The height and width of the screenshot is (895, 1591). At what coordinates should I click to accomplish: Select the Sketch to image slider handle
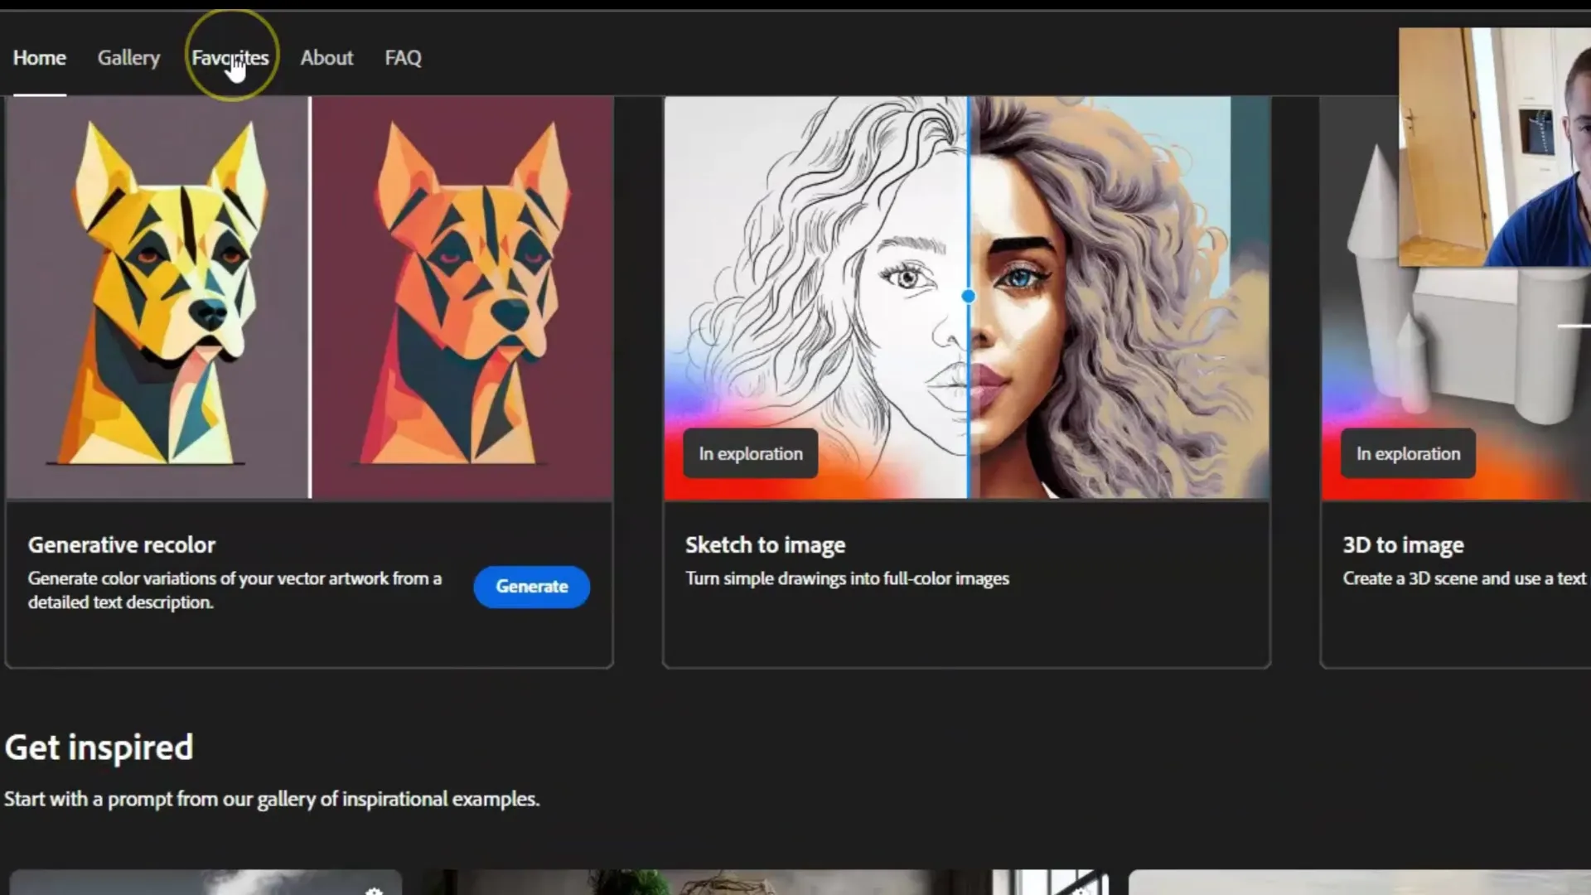click(968, 296)
